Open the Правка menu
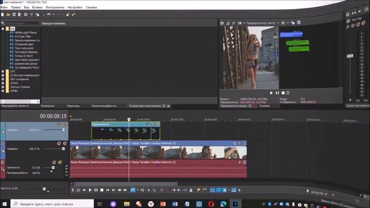The image size is (370, 208). click(16, 8)
